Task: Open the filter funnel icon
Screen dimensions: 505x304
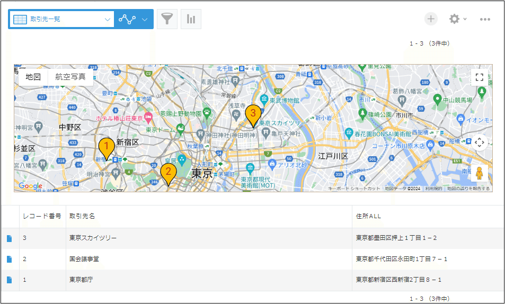Action: point(167,19)
